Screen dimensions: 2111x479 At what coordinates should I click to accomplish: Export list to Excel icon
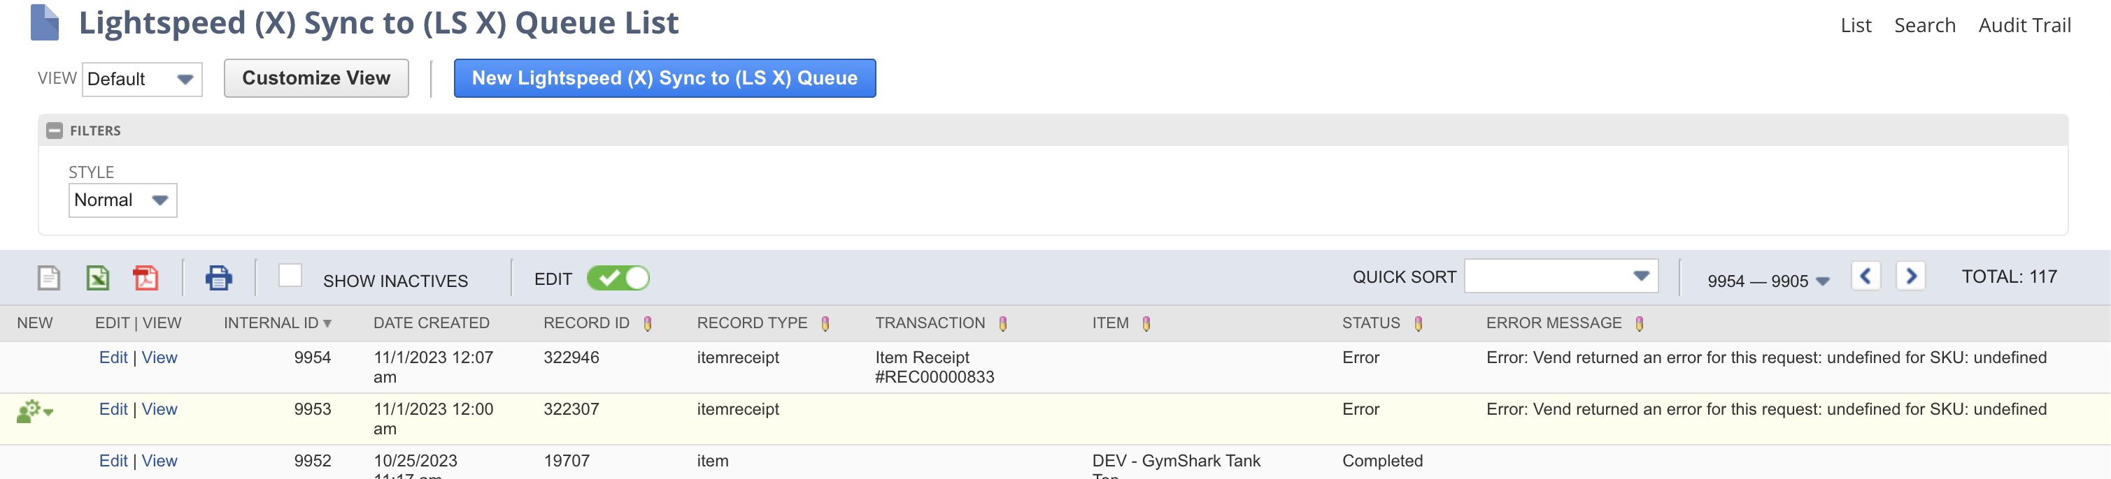pos(97,278)
